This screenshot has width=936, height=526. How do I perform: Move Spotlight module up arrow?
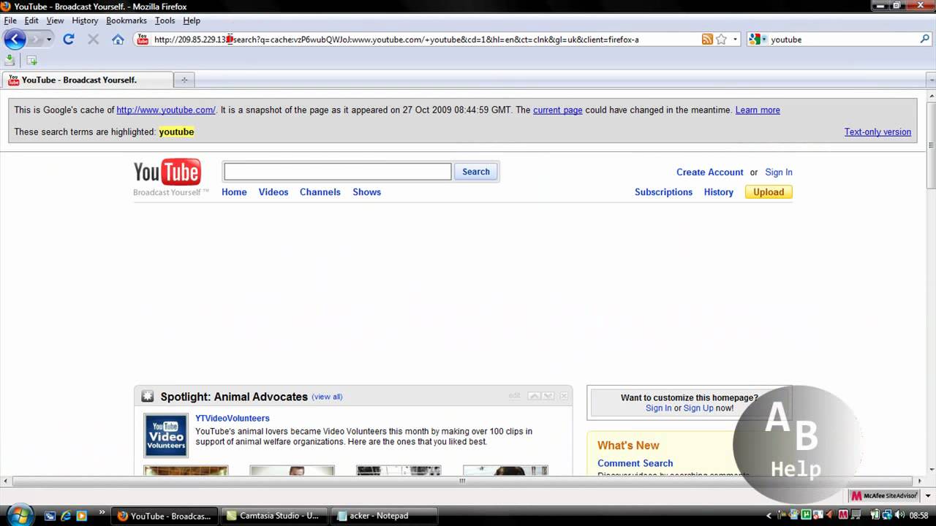pos(535,396)
